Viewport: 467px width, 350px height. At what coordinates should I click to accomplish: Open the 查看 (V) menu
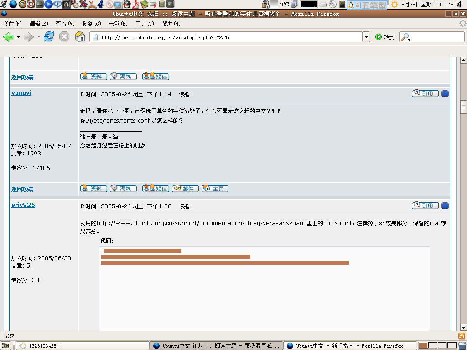point(65,24)
